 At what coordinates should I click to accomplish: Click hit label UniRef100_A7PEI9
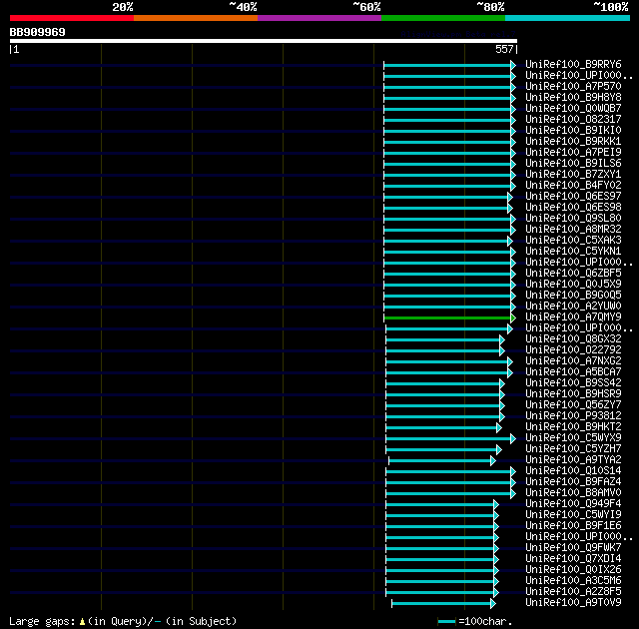pyautogui.click(x=573, y=153)
